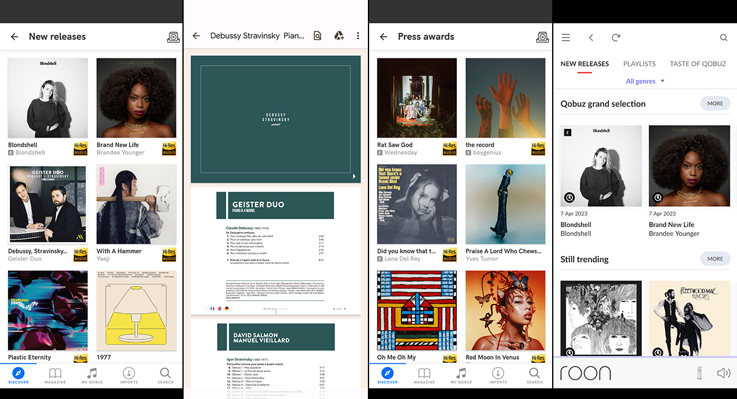Viewport: 737px width, 399px height.
Task: Add the booklet to Google Drive
Action: coord(338,36)
